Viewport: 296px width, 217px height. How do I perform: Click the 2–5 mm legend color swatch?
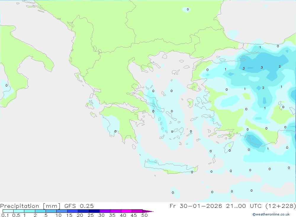[x=40, y=211]
